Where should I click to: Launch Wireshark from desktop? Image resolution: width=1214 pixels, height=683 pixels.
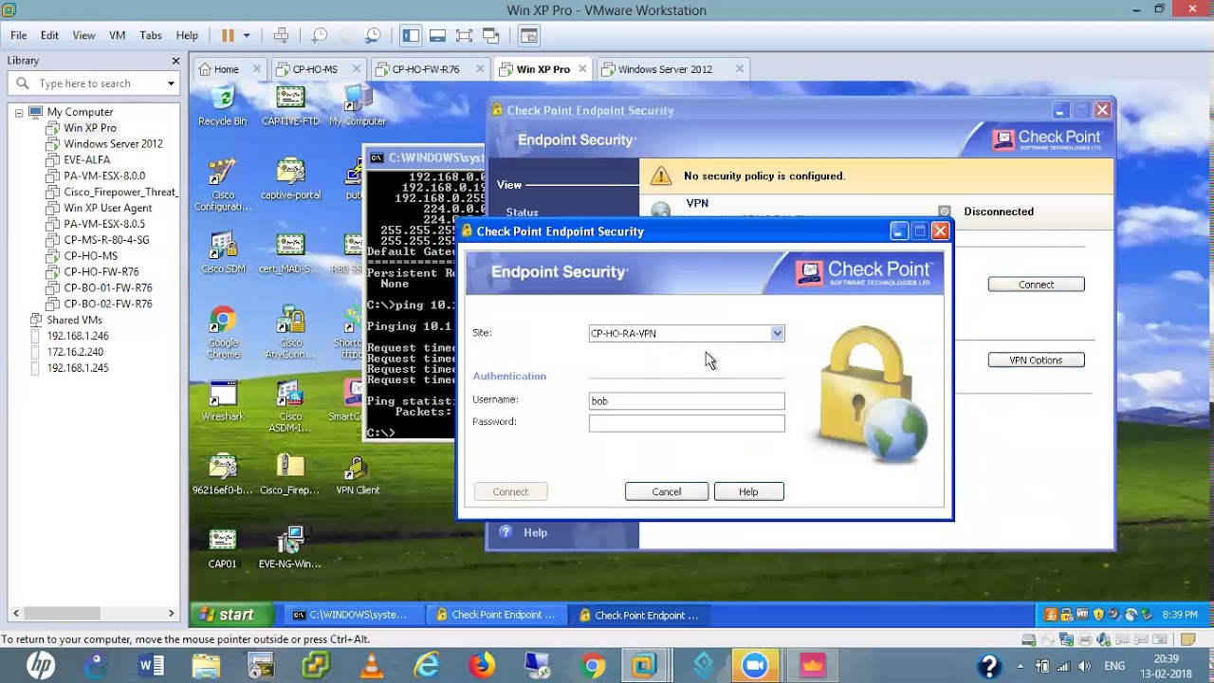(x=223, y=401)
